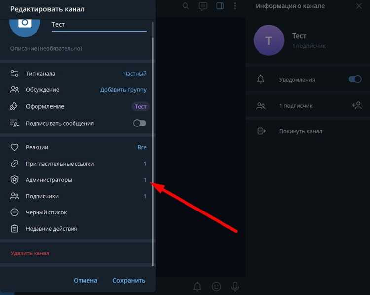Toggle the side panel icon in header
The width and height of the screenshot is (370, 295).
click(220, 6)
